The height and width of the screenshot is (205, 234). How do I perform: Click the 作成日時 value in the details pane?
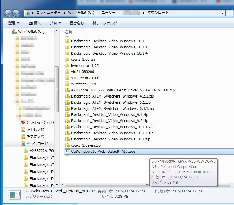click(187, 191)
